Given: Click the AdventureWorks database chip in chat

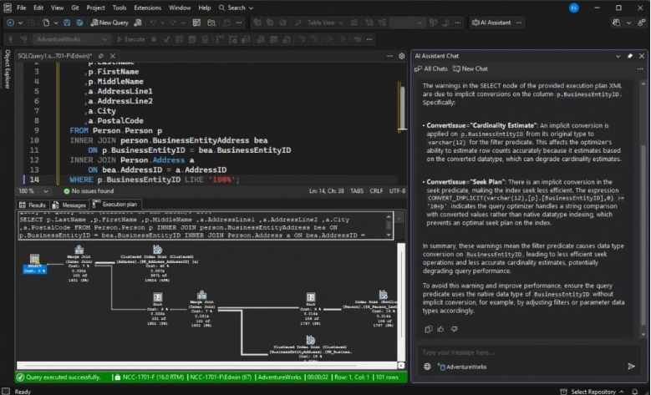Looking at the screenshot, I should tap(462, 367).
